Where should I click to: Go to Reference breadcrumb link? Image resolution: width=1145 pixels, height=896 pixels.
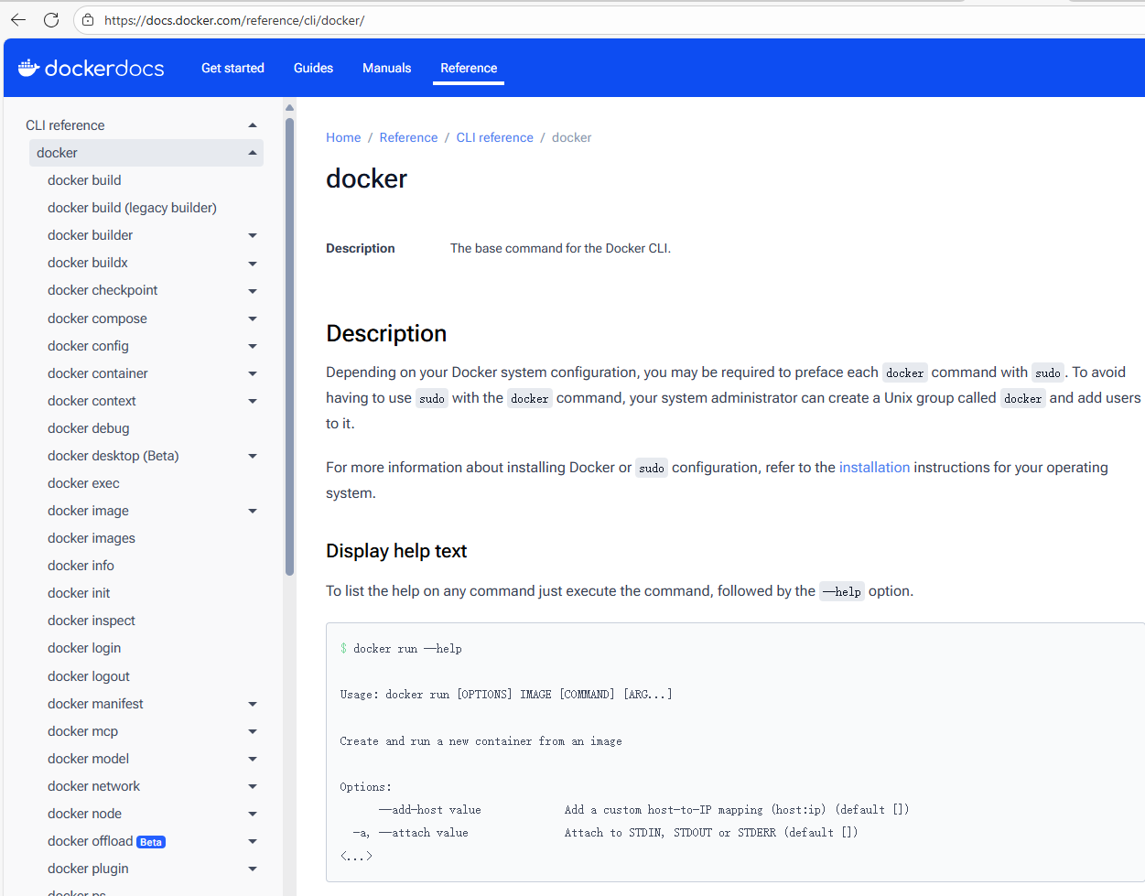tap(408, 137)
